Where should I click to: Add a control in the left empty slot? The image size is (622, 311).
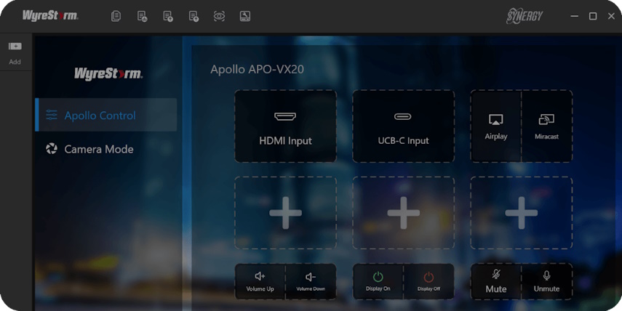click(x=285, y=213)
